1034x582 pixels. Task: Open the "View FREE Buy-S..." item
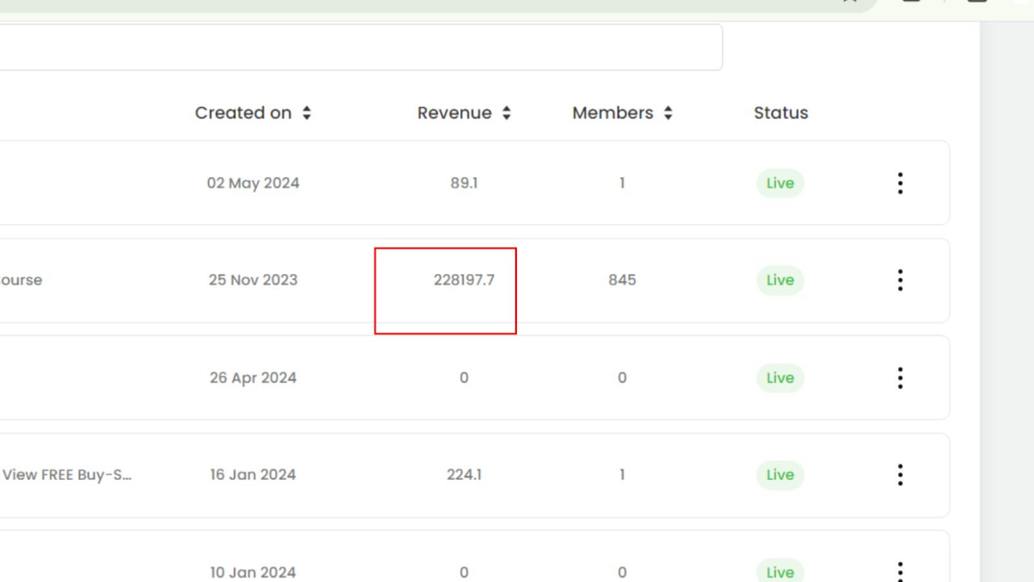(x=67, y=475)
